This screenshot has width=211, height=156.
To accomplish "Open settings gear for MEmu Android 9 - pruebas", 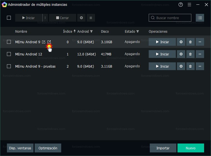I will [181, 66].
